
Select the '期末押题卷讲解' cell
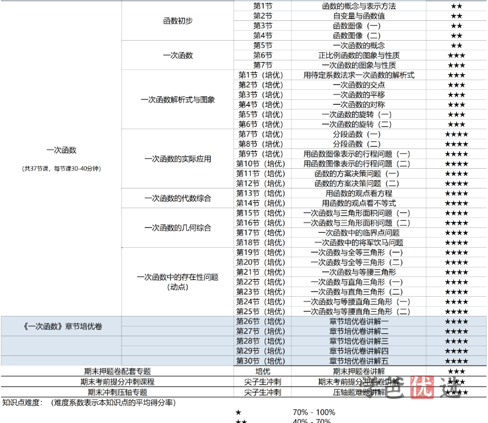pyautogui.click(x=359, y=372)
